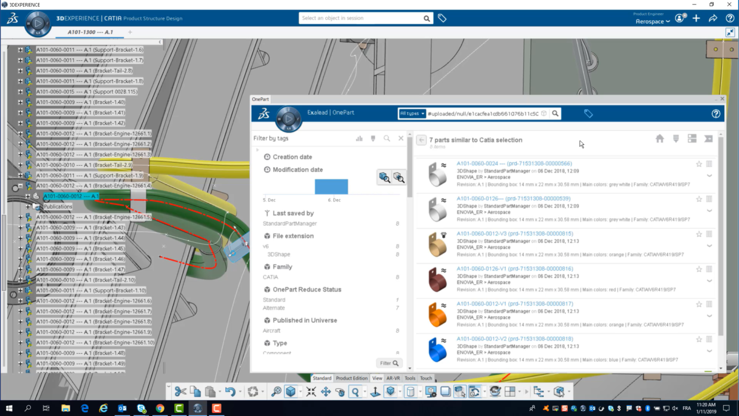This screenshot has width=739, height=416.
Task: Select the highlighted A101-0060-0012 --- A.1 tree item
Action: 71,196
